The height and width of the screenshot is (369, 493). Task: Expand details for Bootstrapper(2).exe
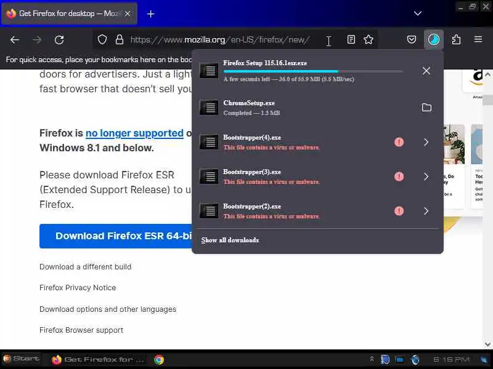(426, 211)
